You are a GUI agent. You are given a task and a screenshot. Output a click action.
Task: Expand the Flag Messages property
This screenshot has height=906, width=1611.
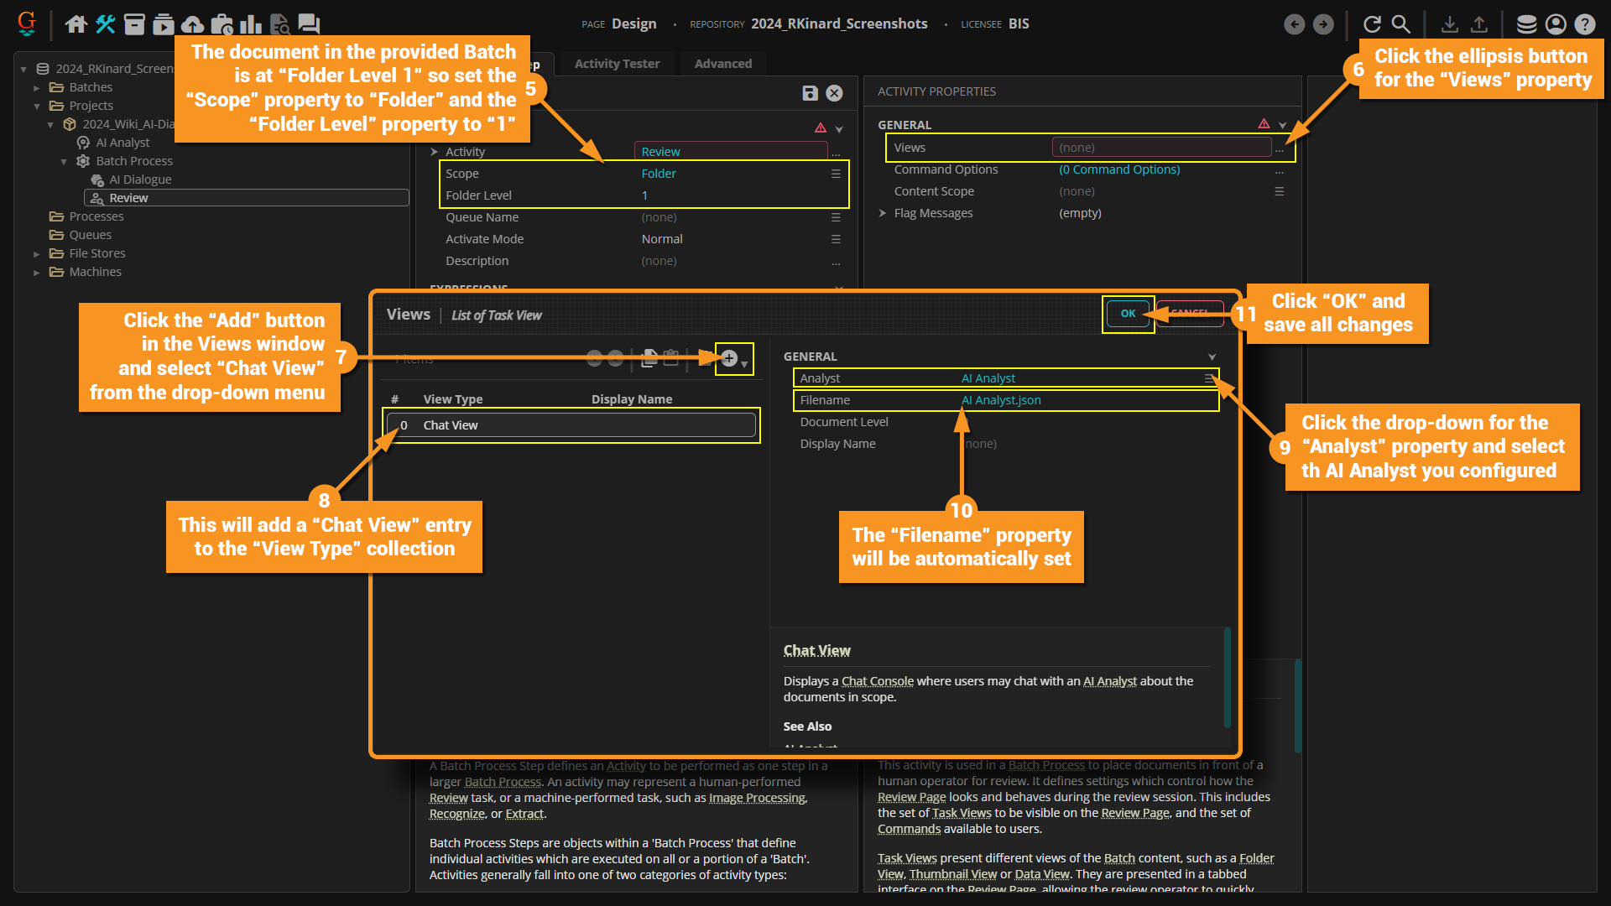click(x=883, y=213)
